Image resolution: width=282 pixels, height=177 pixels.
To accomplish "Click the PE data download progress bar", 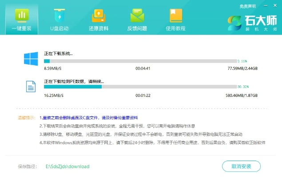I will (x=140, y=87).
